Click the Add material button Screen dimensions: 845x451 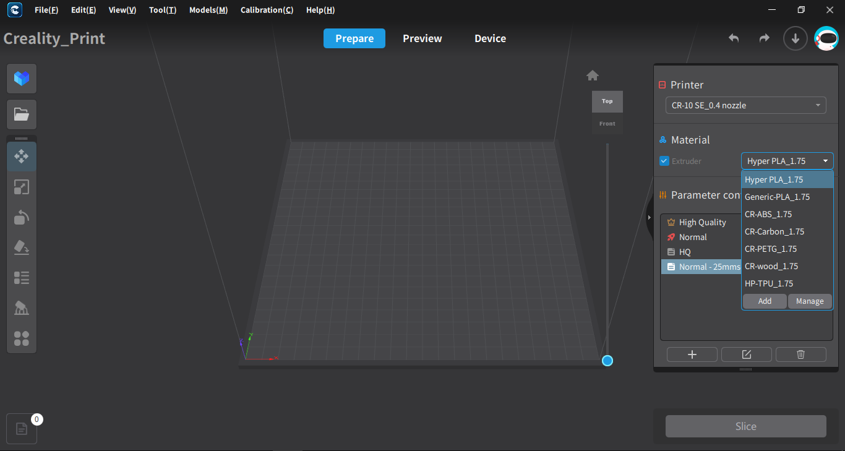765,301
